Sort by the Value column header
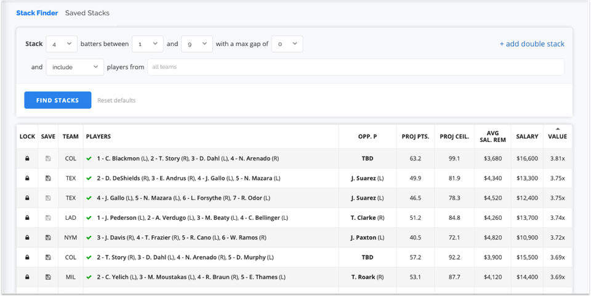The height and width of the screenshot is (296, 591). tap(558, 136)
